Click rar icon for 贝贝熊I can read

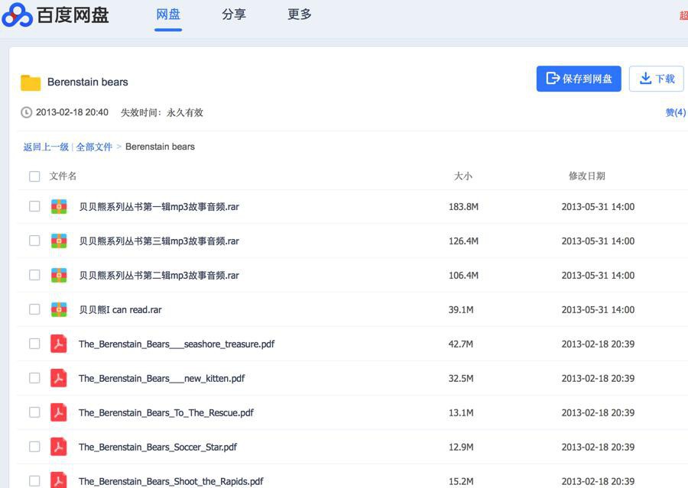click(59, 309)
